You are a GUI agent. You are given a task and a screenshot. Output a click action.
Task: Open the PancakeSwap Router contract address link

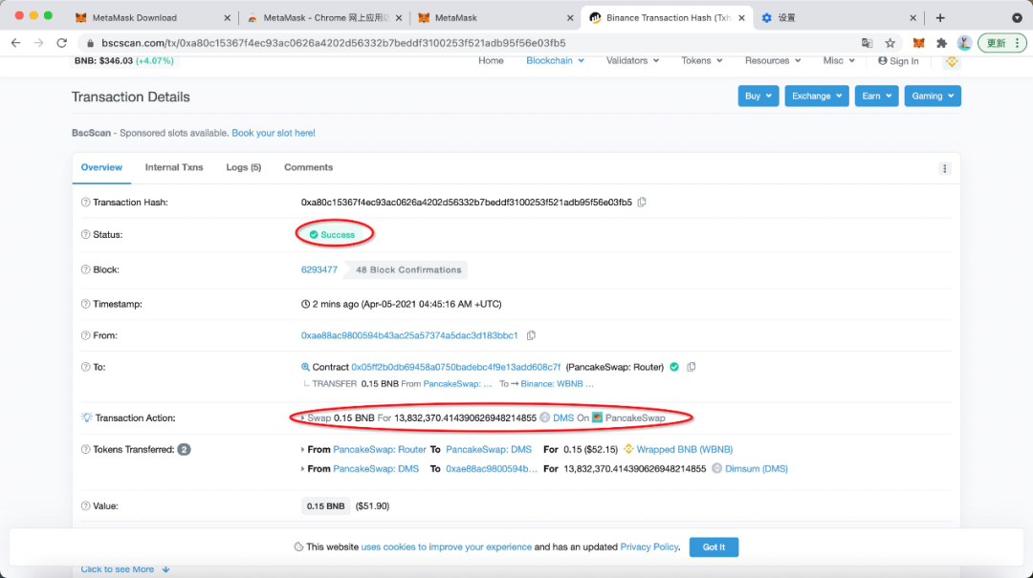click(x=456, y=367)
